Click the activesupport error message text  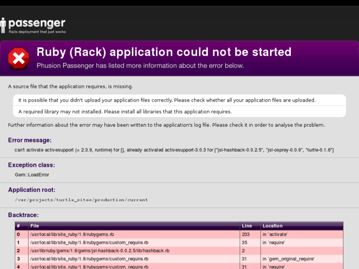pos(174,150)
